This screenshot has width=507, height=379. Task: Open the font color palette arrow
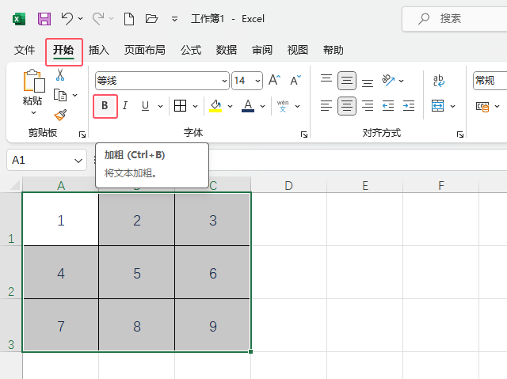pos(262,106)
